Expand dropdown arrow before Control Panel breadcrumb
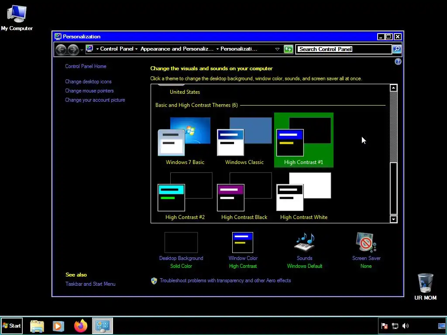Viewport: 447px width, 335px height. pyautogui.click(x=97, y=49)
